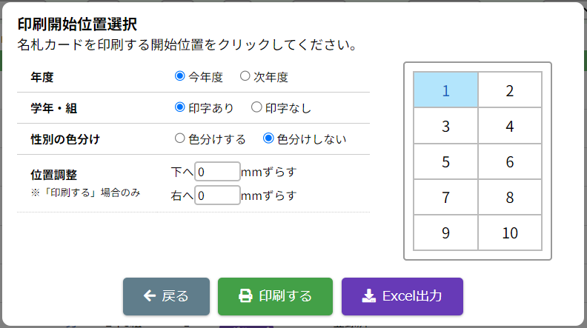Select card position 2 in grid
The height and width of the screenshot is (328, 587).
tap(510, 90)
